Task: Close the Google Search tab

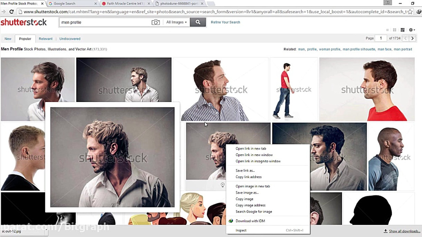Action: coord(96,4)
